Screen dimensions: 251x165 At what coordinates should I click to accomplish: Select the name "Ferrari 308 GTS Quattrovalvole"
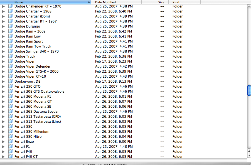tap(40, 92)
